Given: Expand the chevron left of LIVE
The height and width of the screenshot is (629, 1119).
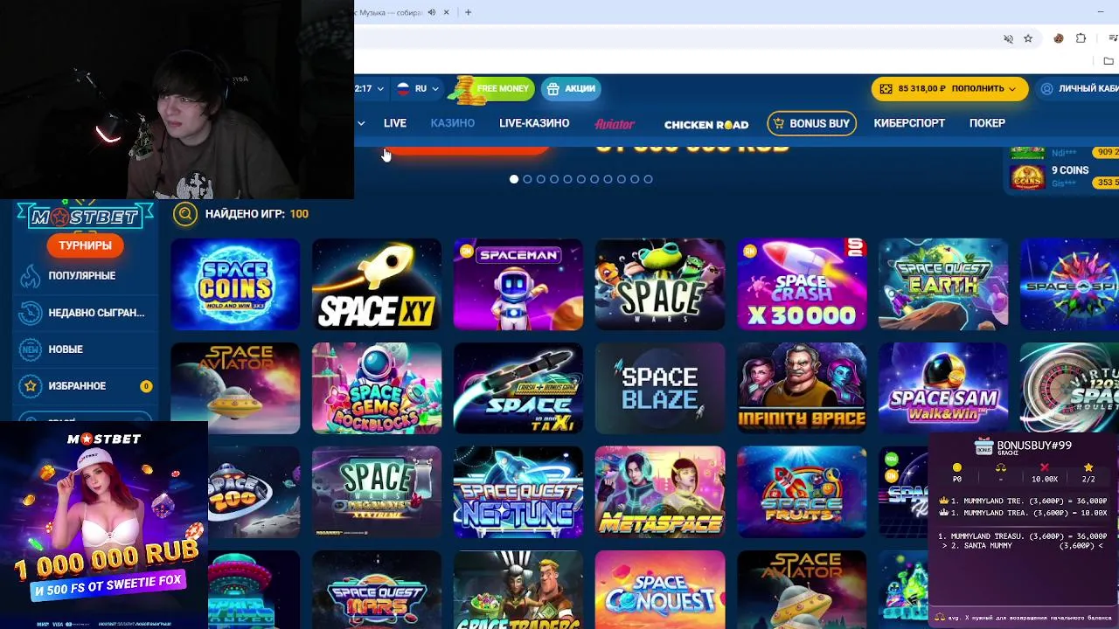Looking at the screenshot, I should pos(361,123).
